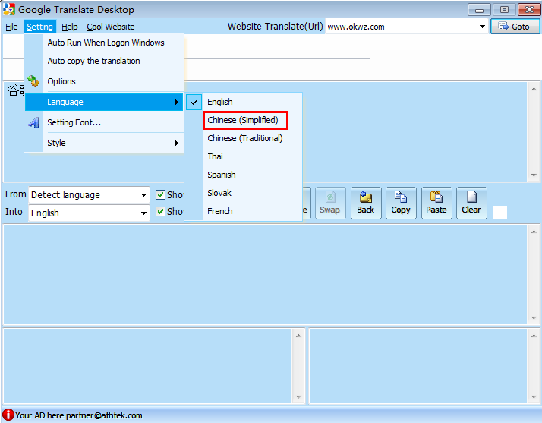Screen dimensions: 542x423
Task: Choose Chinese (Simplified) from Language submenu
Action: click(x=243, y=120)
